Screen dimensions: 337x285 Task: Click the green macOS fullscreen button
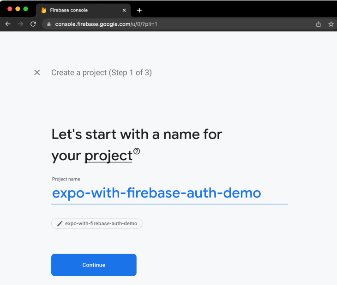(x=25, y=9)
